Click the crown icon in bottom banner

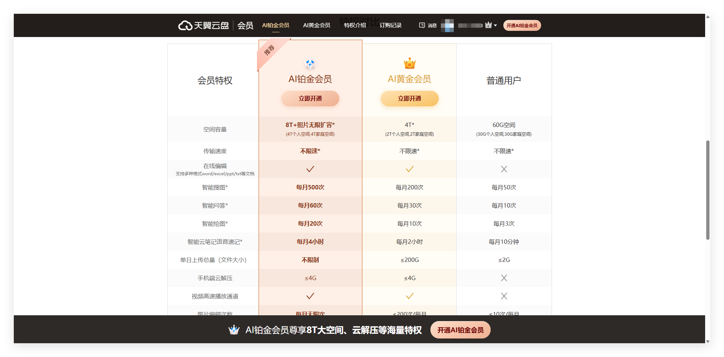tap(234, 330)
